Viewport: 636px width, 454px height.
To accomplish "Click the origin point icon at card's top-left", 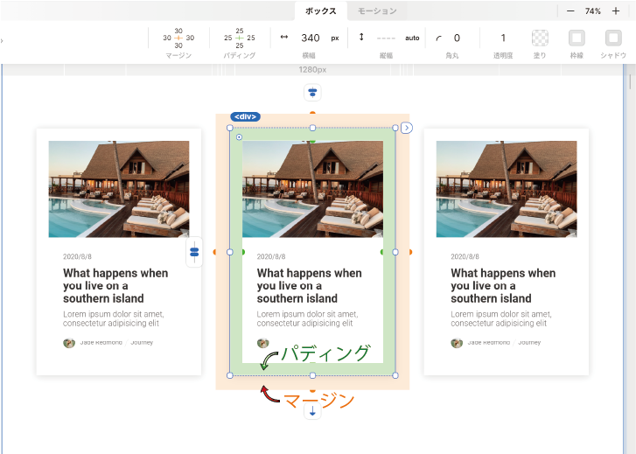I will pyautogui.click(x=239, y=136).
